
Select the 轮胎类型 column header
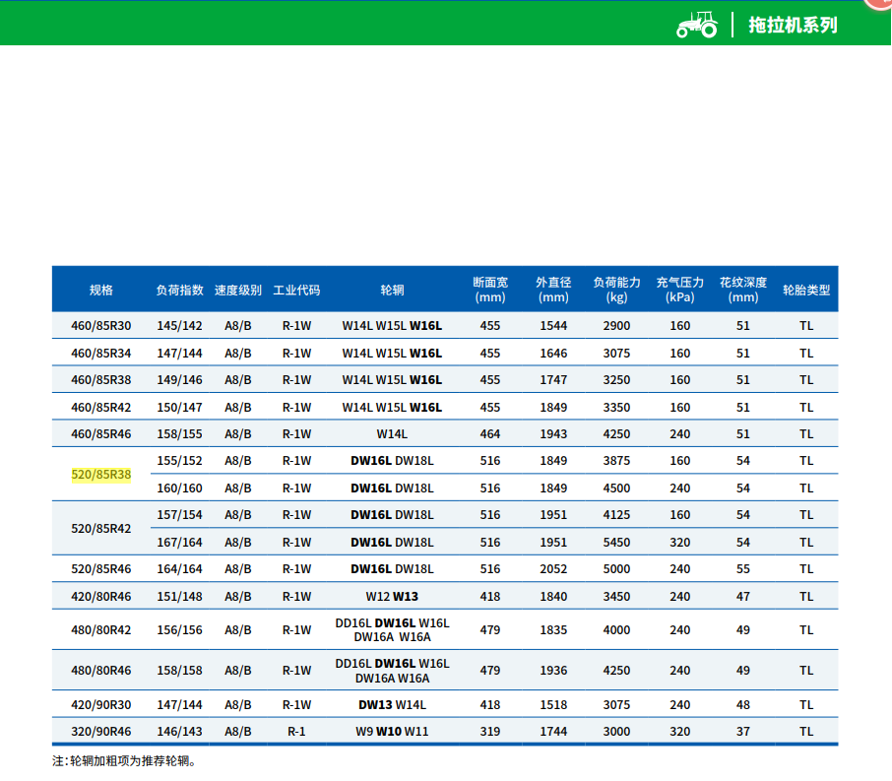[x=806, y=290]
